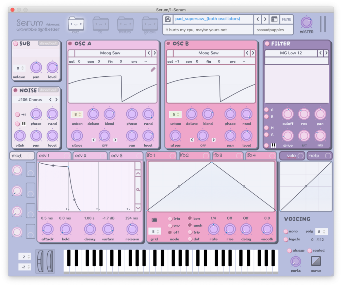Viewport: 342px width, 286px height.
Task: Disable OSC B power button
Action: [x=168, y=44]
